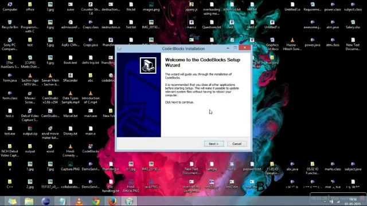This screenshot has width=367, height=206.
Task: Select the ezvid desktop shortcut
Action: pos(50,149)
